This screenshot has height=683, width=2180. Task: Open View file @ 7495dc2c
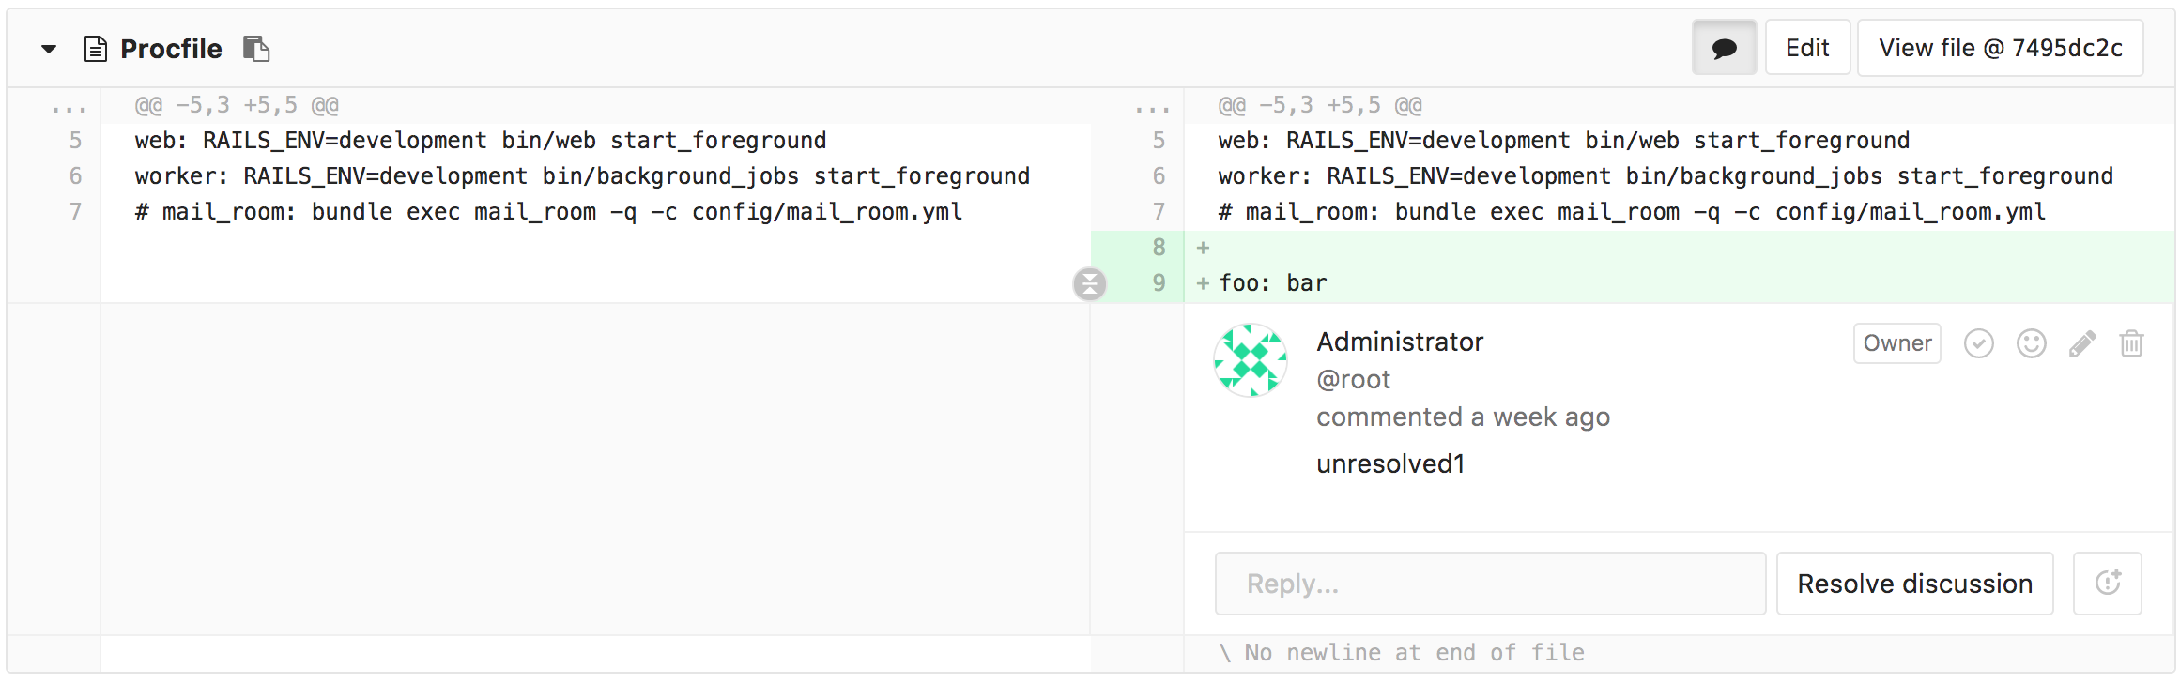coord(2000,48)
